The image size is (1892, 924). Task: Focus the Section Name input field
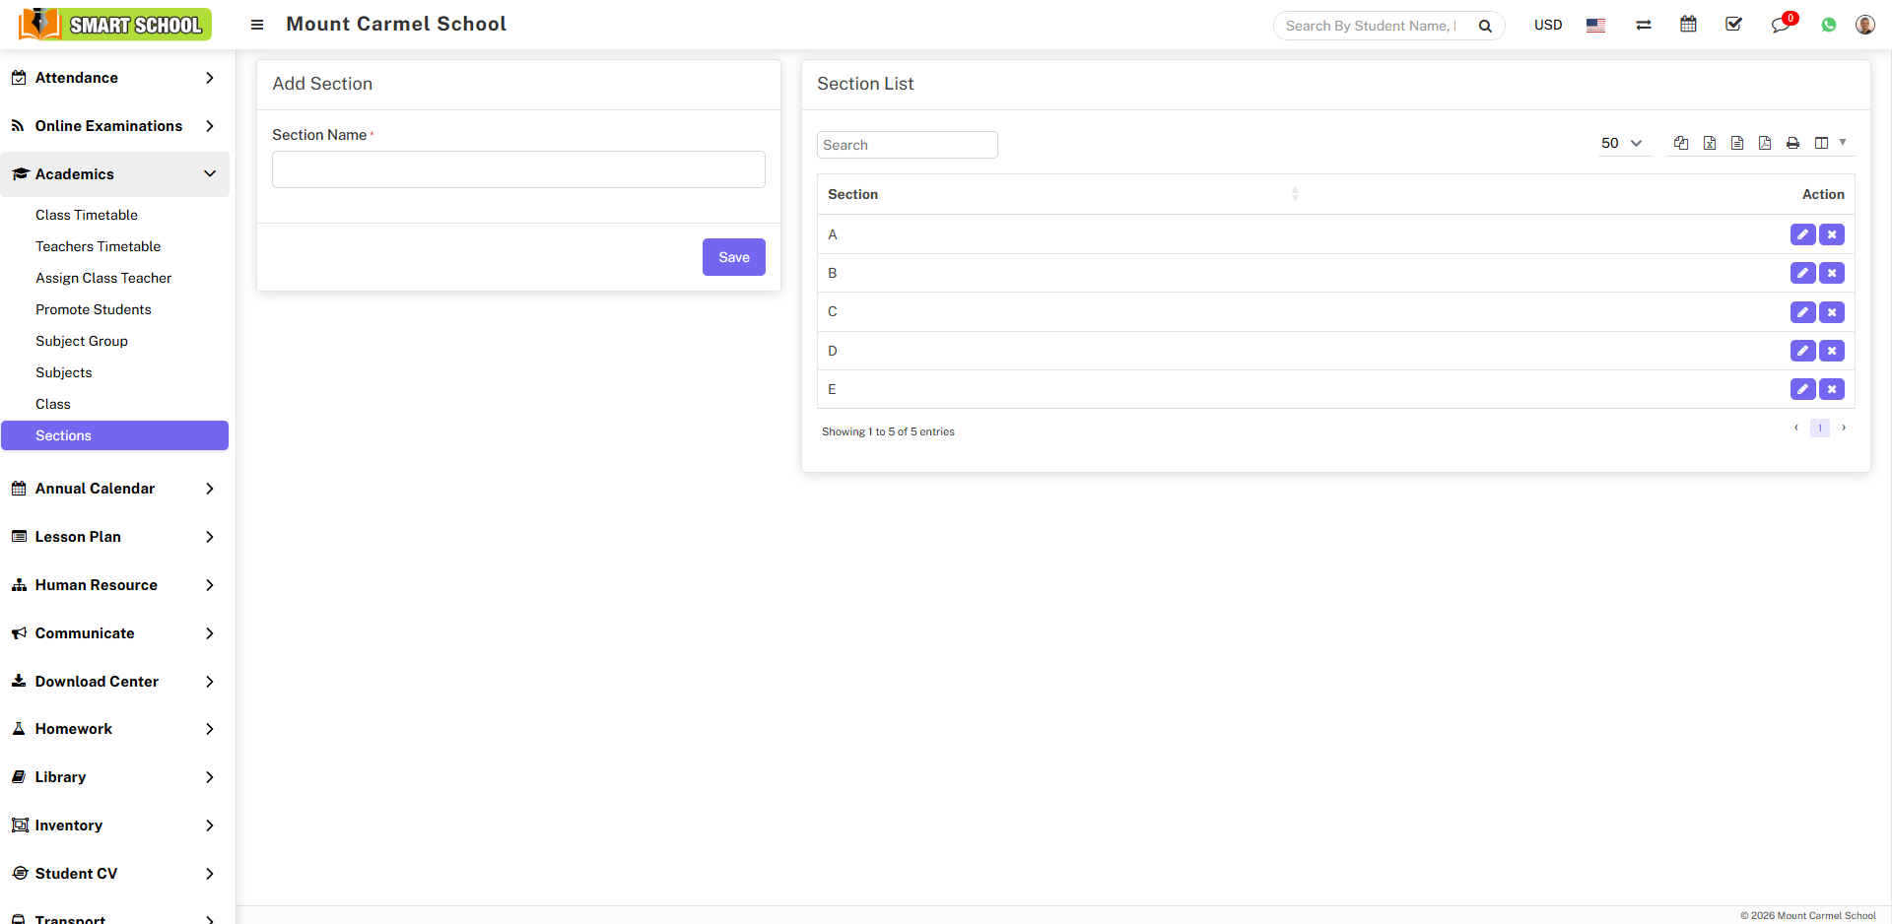[518, 169]
